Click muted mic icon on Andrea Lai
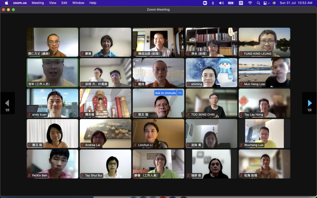The height and width of the screenshot is (198, 317). [x=83, y=145]
